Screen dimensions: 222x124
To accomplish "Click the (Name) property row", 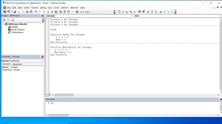I will coord(23,68).
